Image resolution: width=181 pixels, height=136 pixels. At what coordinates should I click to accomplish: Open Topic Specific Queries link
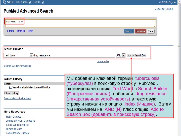click(17, 133)
